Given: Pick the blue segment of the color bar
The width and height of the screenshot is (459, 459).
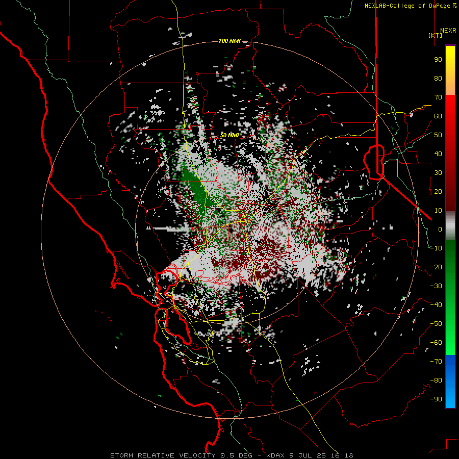Looking at the screenshot, I should 450,381.
